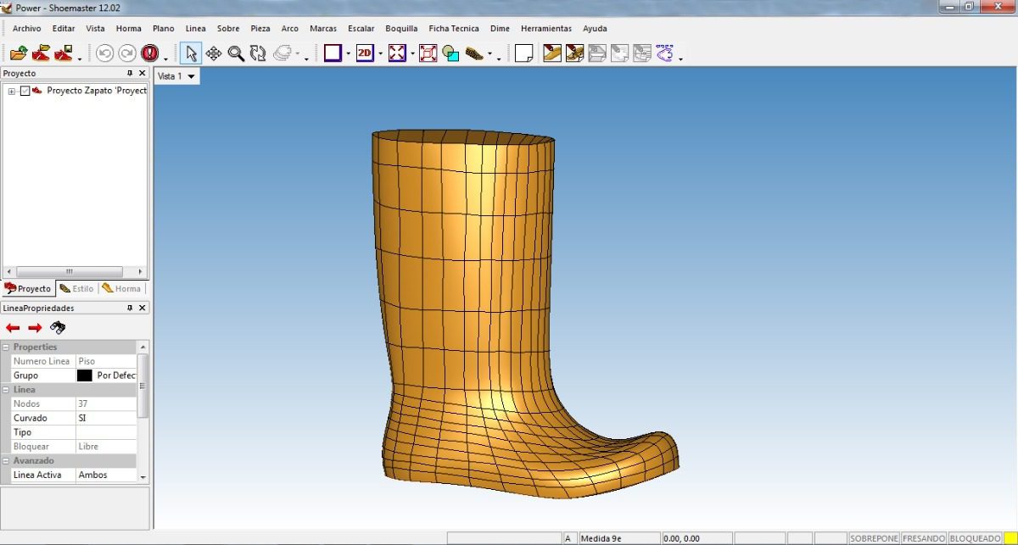Expand the Proyecto Zapato tree node
This screenshot has width=1018, height=545.
tap(12, 91)
